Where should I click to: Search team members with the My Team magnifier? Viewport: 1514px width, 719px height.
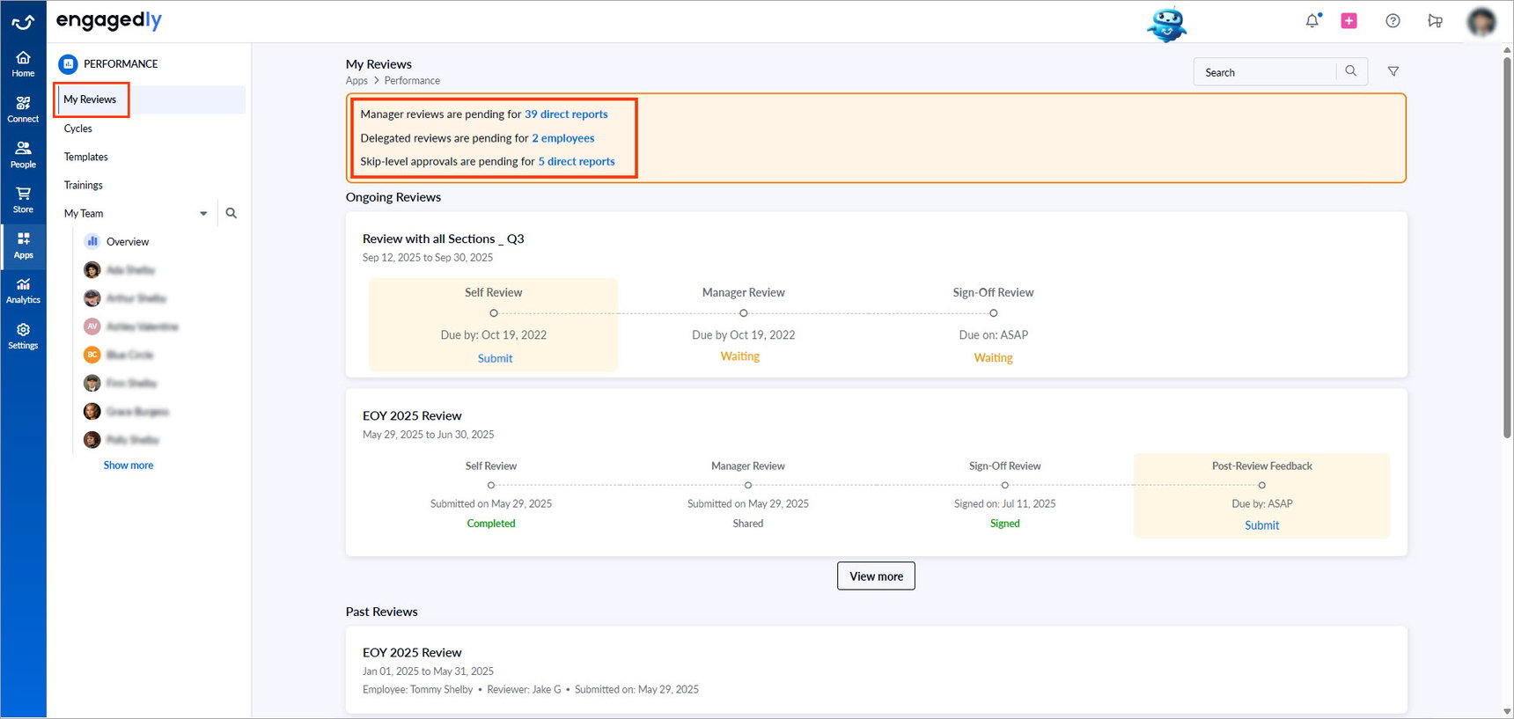(x=232, y=213)
